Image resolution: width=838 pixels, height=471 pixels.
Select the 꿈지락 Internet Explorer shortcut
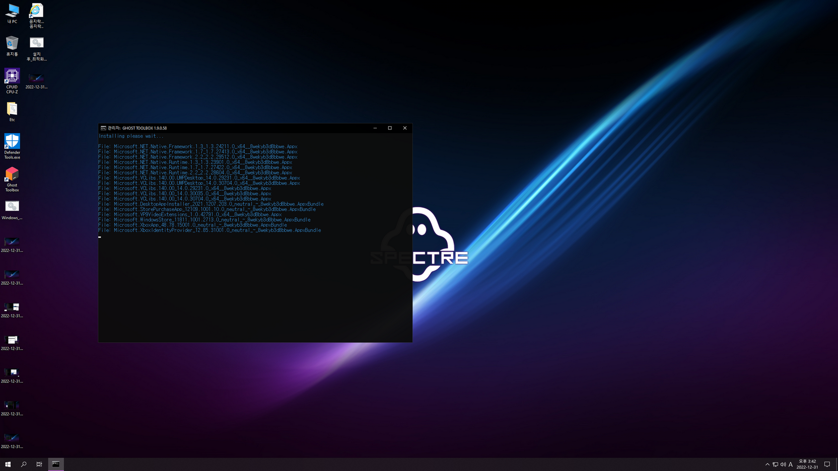[36, 16]
